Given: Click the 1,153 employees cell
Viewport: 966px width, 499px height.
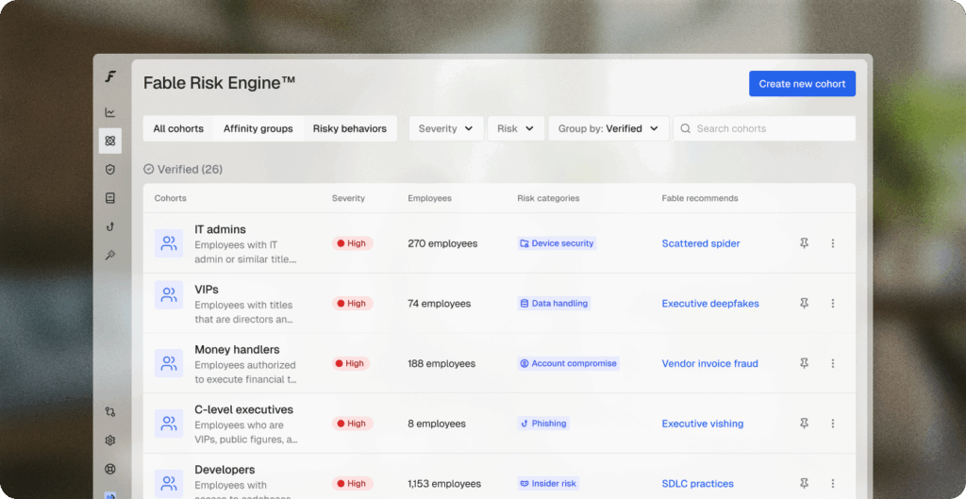Looking at the screenshot, I should [444, 484].
